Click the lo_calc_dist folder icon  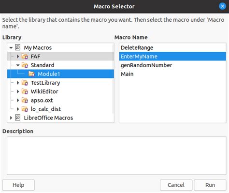coord(25,109)
